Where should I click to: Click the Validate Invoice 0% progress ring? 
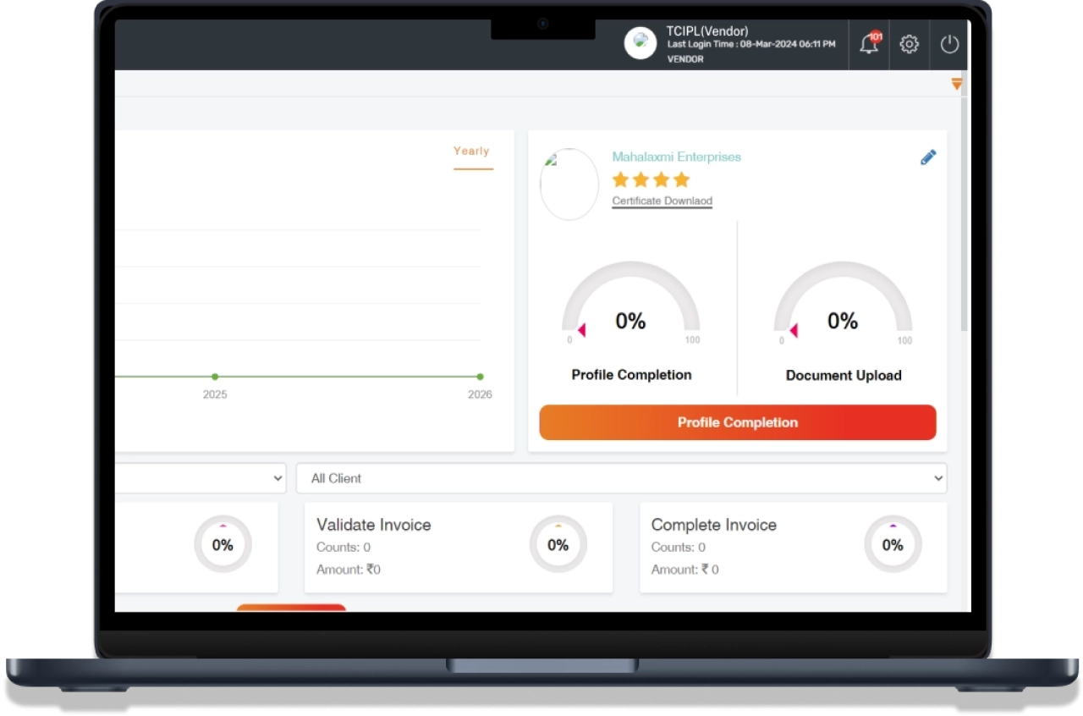tap(558, 545)
